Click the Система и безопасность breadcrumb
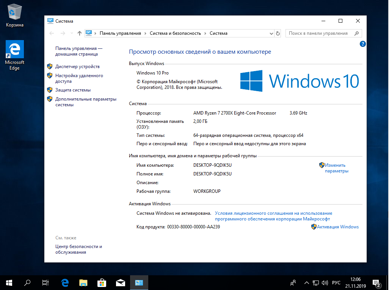Viewport: 389px width, 290px height. pos(175,33)
